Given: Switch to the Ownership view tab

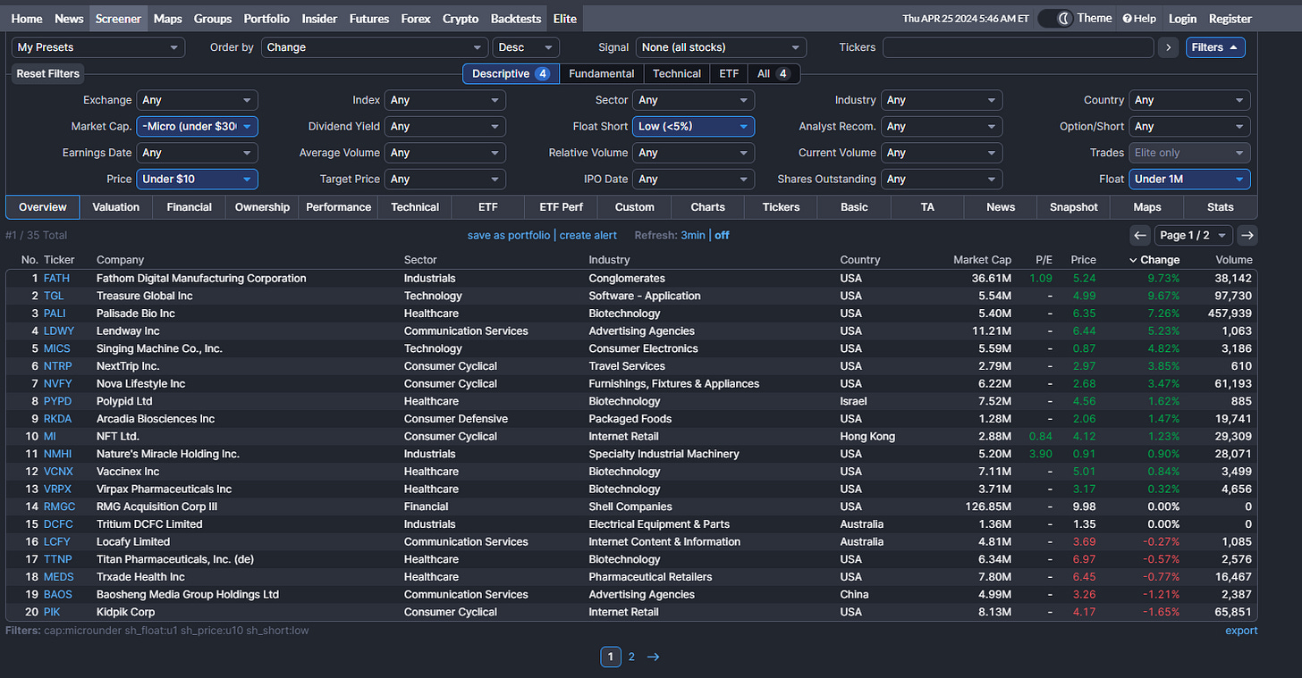Looking at the screenshot, I should [262, 207].
